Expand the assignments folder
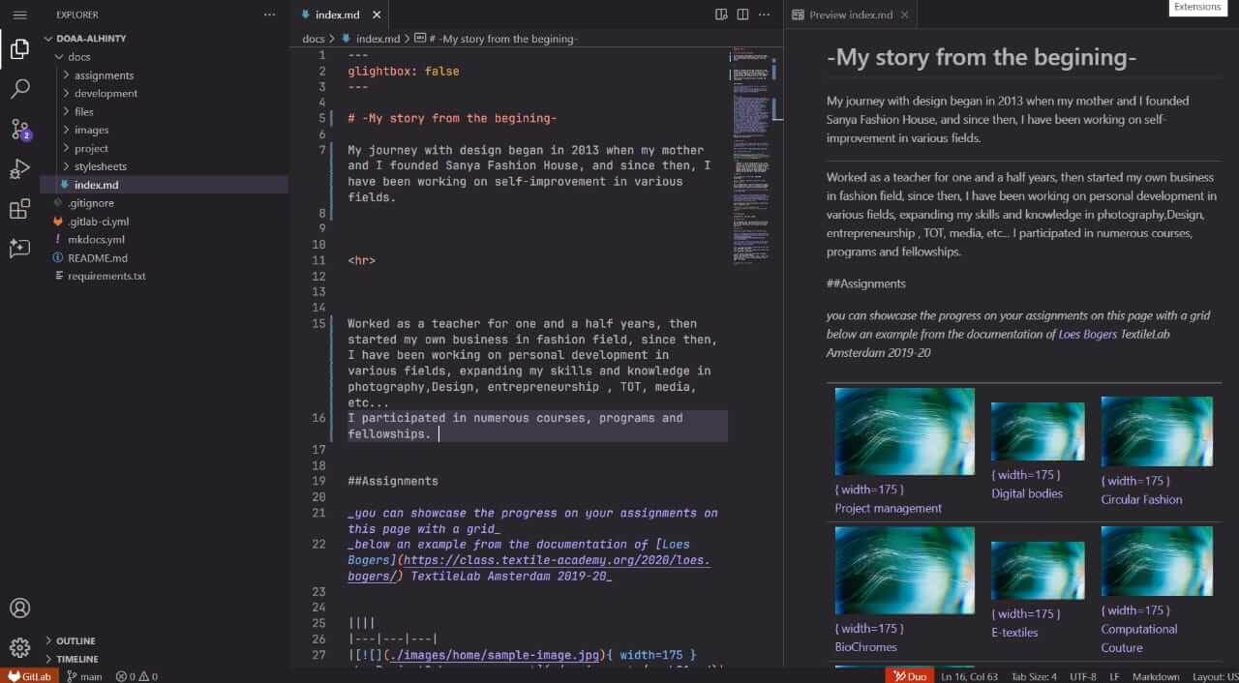The width and height of the screenshot is (1239, 683). pyautogui.click(x=104, y=75)
